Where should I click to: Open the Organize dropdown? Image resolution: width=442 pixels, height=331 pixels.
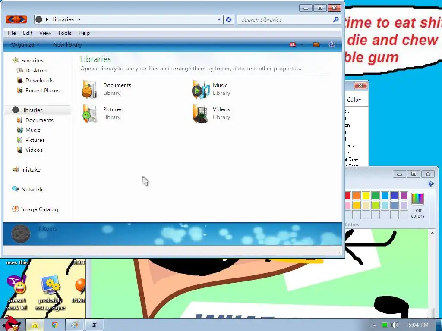click(25, 44)
